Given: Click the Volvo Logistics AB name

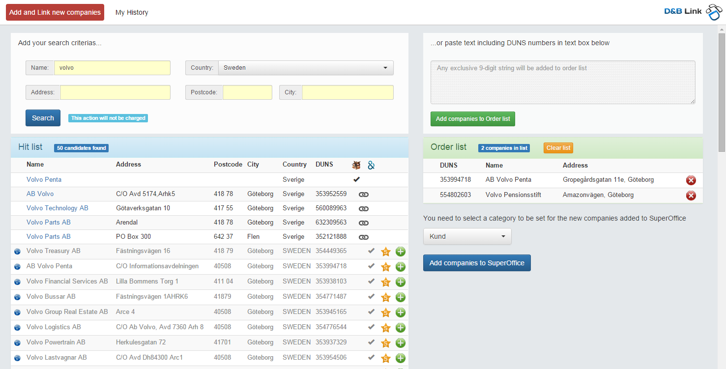Looking at the screenshot, I should pos(54,327).
